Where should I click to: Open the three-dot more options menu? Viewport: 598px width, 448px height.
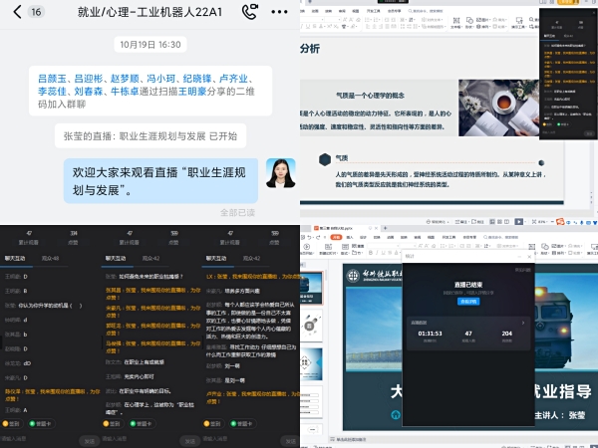coord(282,13)
